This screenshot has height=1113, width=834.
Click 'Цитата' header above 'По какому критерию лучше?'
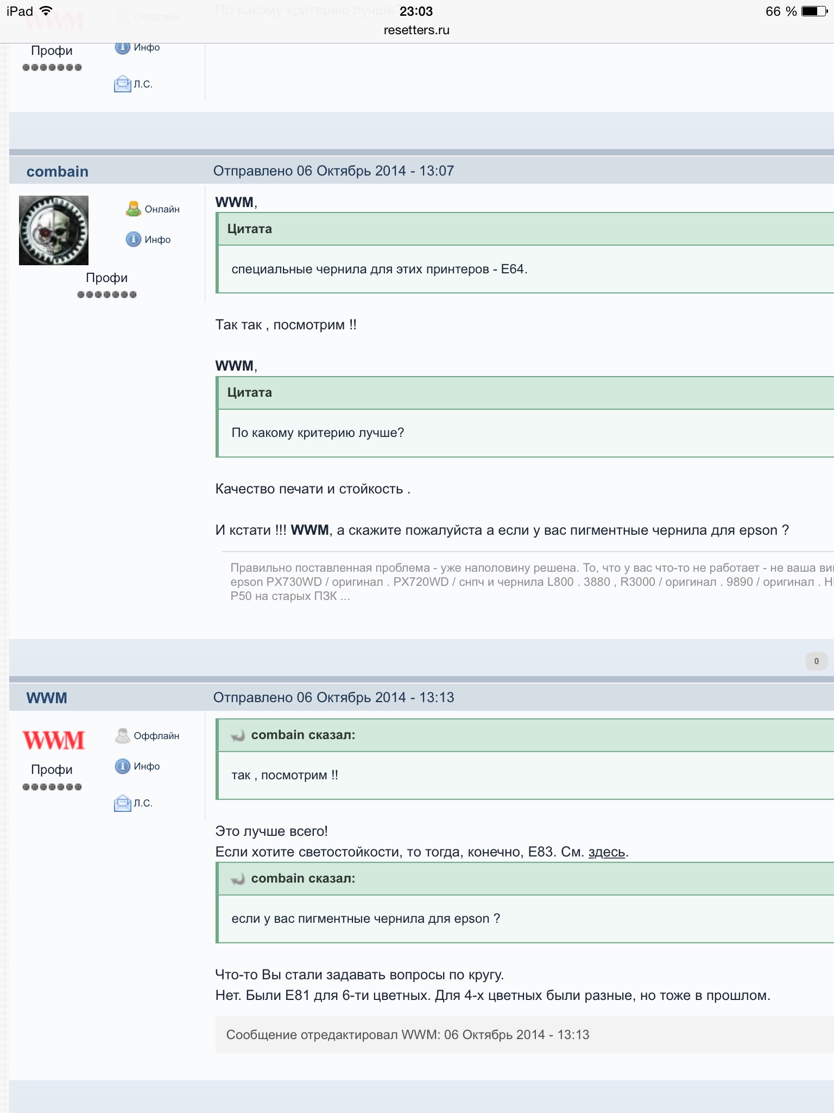(x=250, y=392)
